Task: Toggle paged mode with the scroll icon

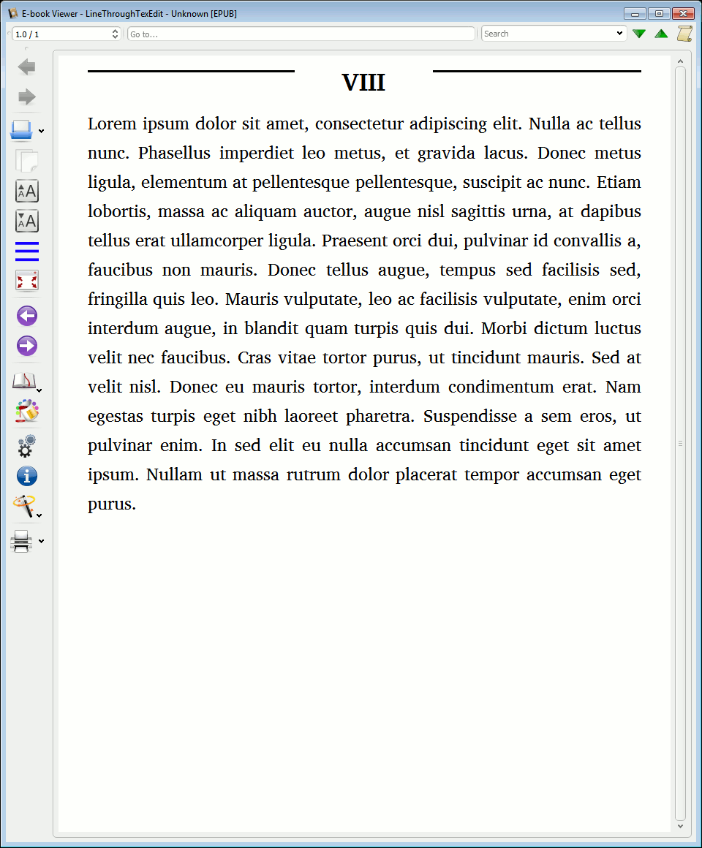Action: coord(684,34)
